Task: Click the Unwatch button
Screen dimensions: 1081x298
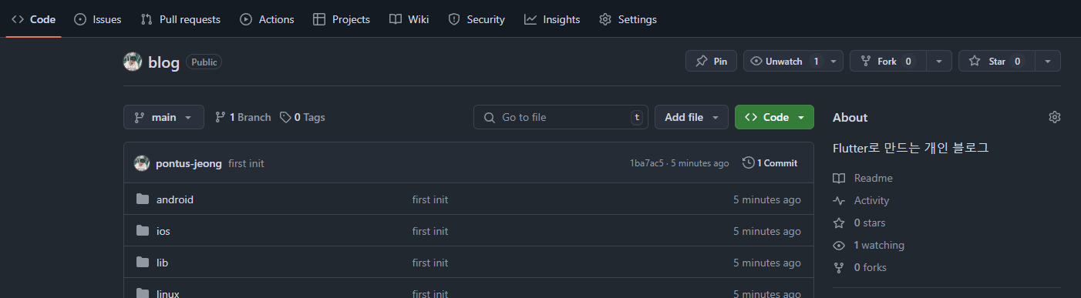Action: (784, 61)
